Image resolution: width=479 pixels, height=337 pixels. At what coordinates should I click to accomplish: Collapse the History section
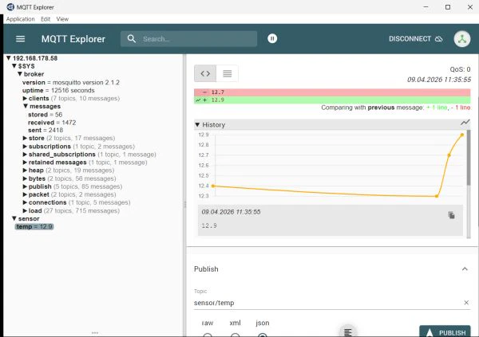(198, 125)
